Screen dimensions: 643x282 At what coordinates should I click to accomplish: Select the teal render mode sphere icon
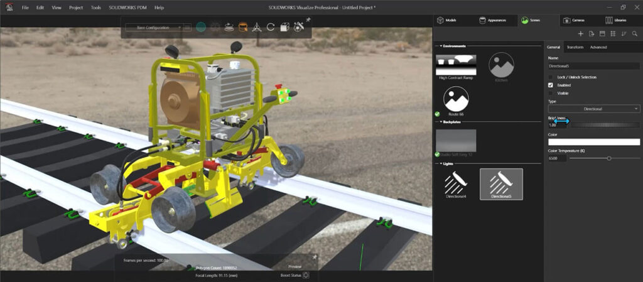point(200,28)
